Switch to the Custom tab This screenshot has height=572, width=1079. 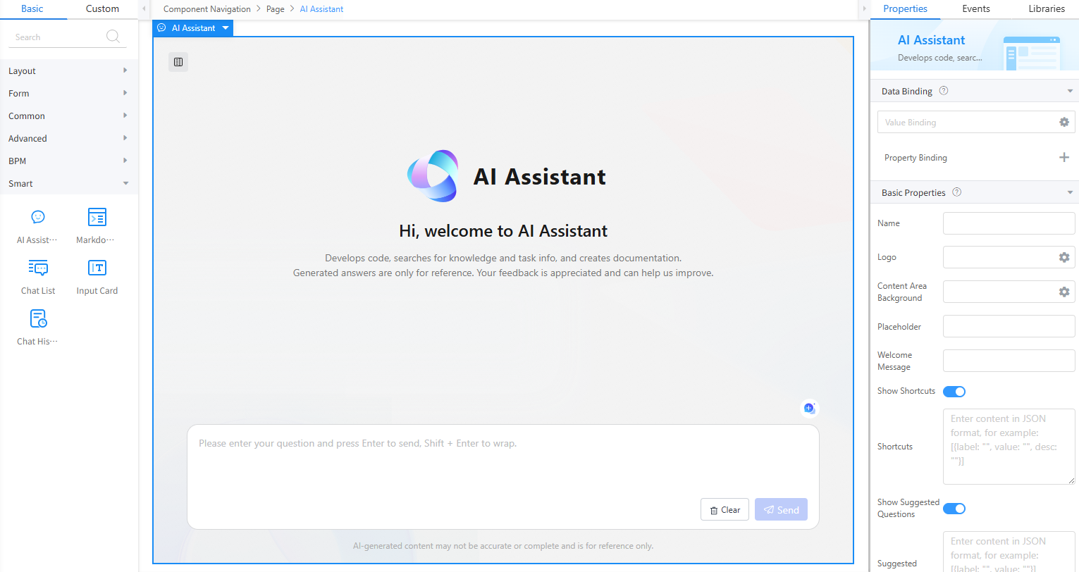pyautogui.click(x=102, y=9)
